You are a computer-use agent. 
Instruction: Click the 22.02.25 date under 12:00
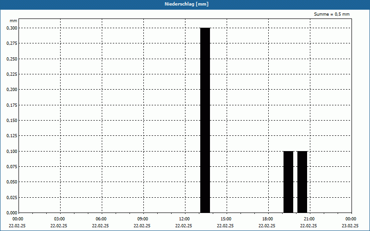click(184, 225)
